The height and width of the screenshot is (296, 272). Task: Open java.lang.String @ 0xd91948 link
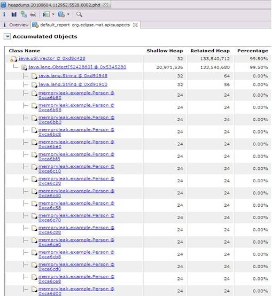(x=73, y=76)
